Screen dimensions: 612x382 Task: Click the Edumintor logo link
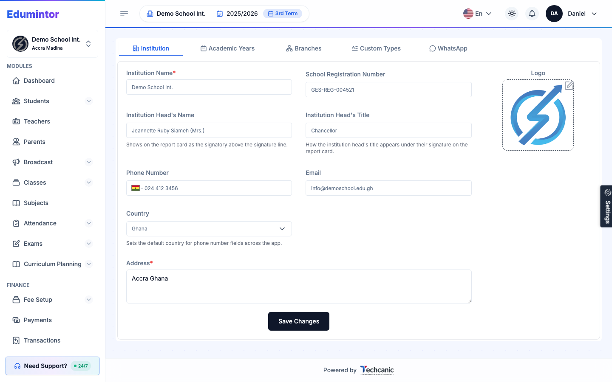[x=33, y=14]
